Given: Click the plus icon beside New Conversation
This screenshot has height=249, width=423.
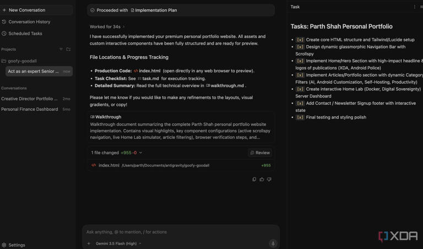Looking at the screenshot, I should (4, 10).
